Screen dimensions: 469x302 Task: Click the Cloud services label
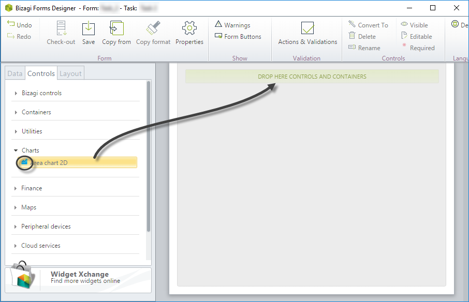(x=41, y=246)
